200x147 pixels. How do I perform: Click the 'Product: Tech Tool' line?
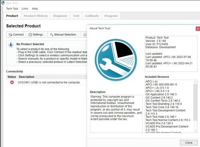click(x=157, y=38)
